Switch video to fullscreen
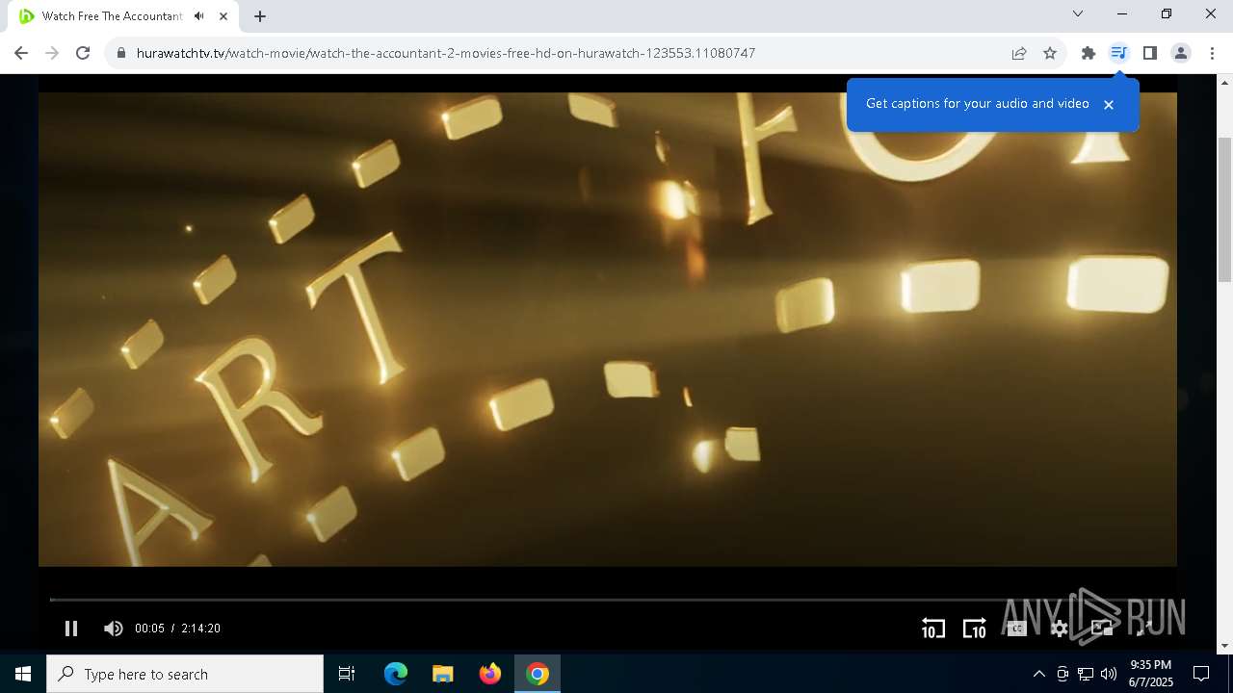1233x693 pixels. [x=1143, y=629]
